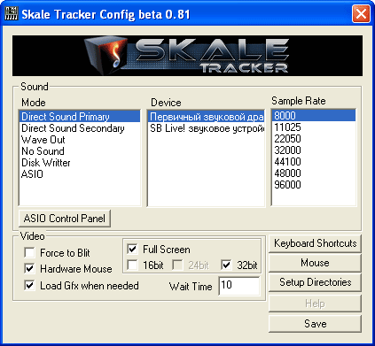The image size is (375, 346).
Task: Select Direct Sound Primary mode
Action: [x=80, y=117]
